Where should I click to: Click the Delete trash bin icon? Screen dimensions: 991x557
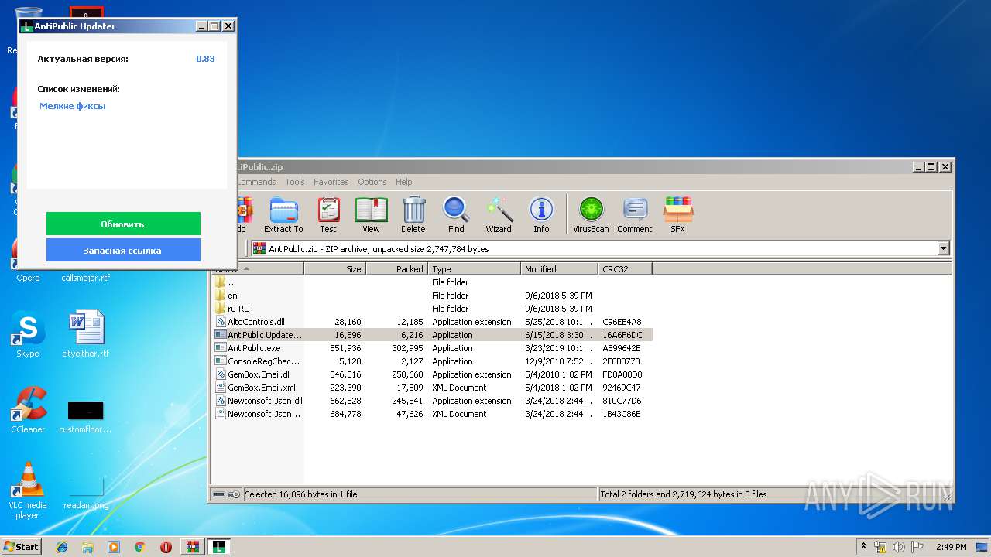pyautogui.click(x=413, y=214)
